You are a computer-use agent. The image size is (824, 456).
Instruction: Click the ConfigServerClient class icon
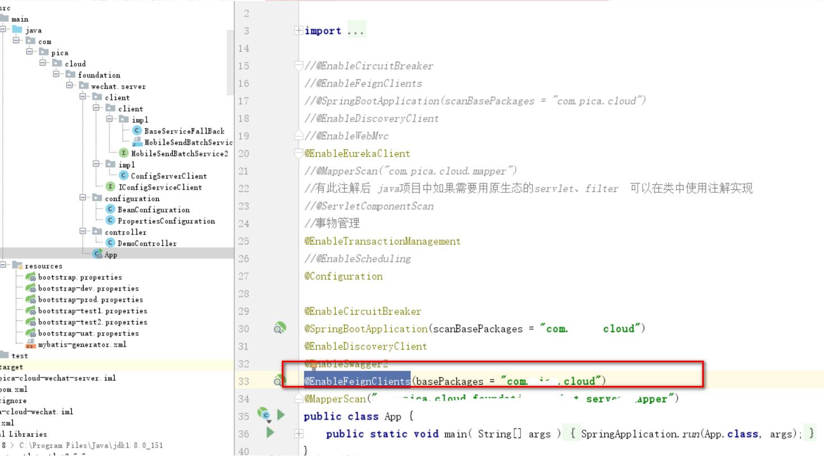123,176
